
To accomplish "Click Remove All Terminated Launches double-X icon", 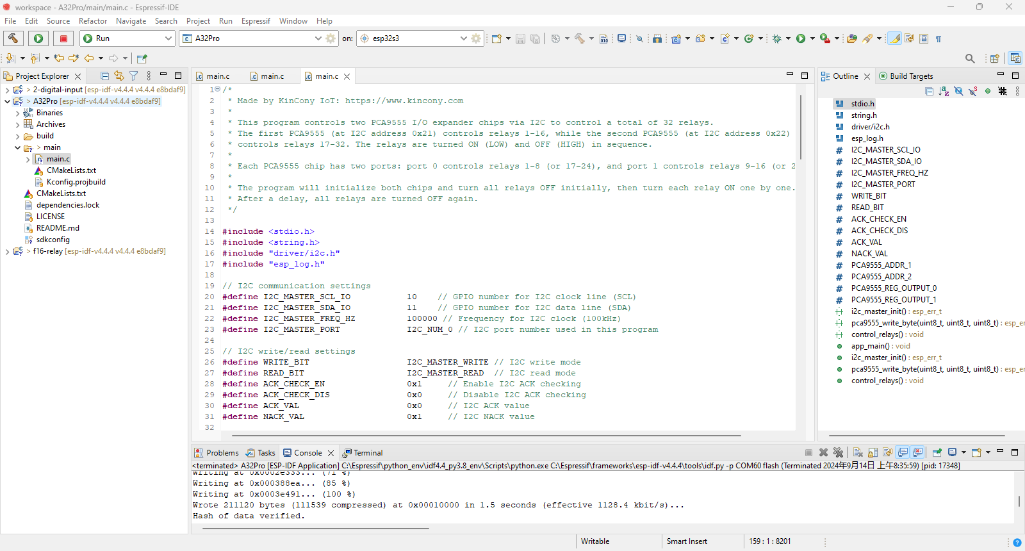I will click(838, 452).
